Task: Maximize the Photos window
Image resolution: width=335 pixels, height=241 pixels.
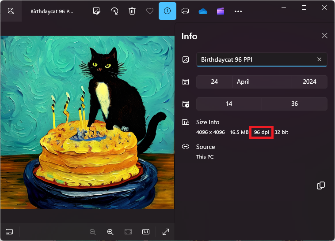Action: 304,7
